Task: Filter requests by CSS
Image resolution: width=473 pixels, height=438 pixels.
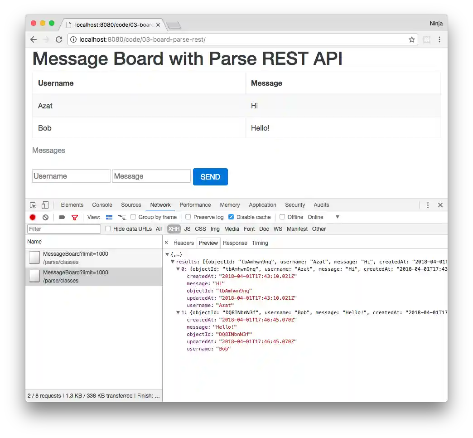Action: click(x=200, y=229)
